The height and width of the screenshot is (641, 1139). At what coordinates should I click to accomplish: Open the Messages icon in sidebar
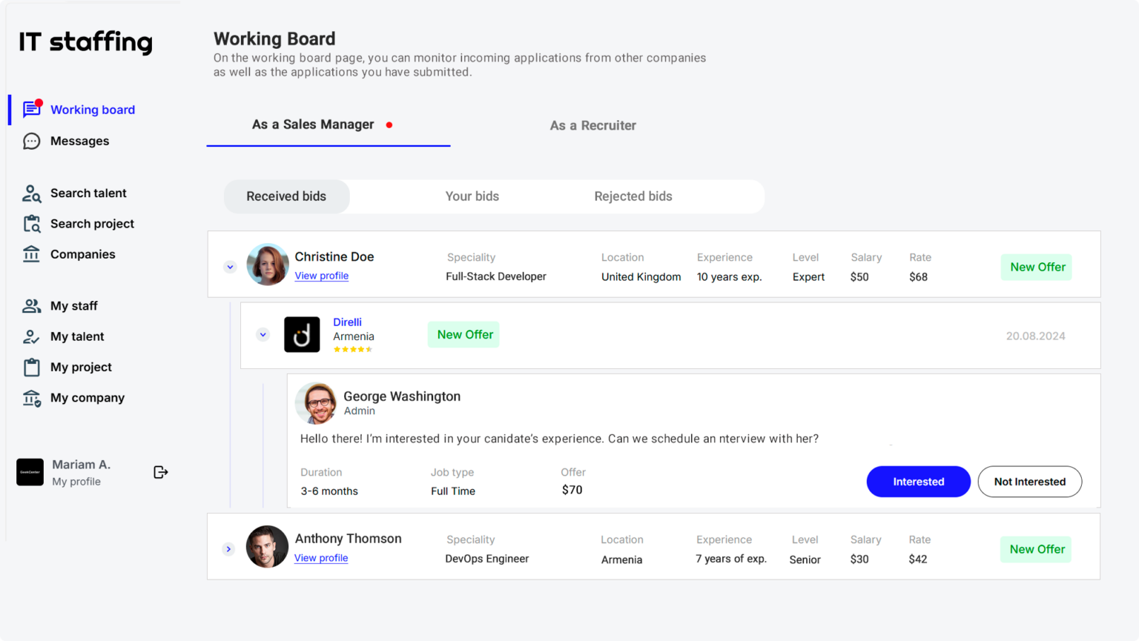(x=30, y=141)
